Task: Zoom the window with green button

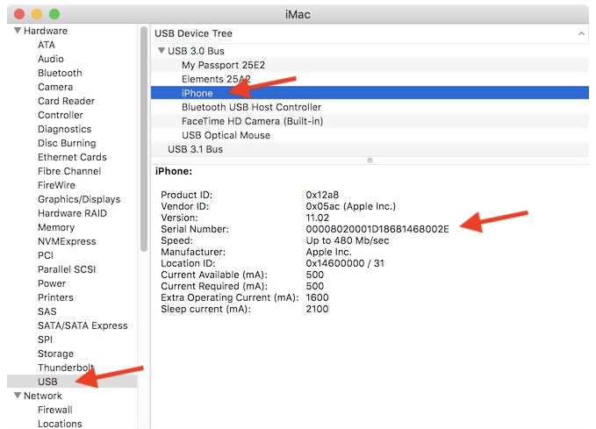Action: click(54, 14)
